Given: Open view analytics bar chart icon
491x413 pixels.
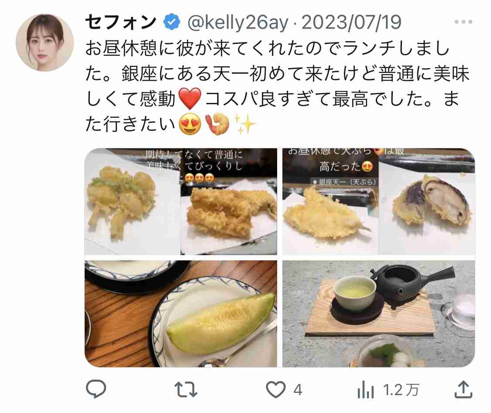Looking at the screenshot, I should (x=365, y=390).
